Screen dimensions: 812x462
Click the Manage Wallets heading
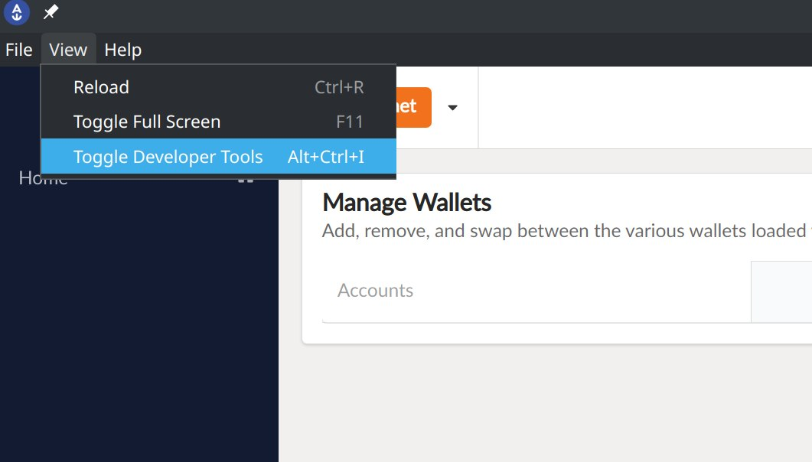click(x=406, y=202)
